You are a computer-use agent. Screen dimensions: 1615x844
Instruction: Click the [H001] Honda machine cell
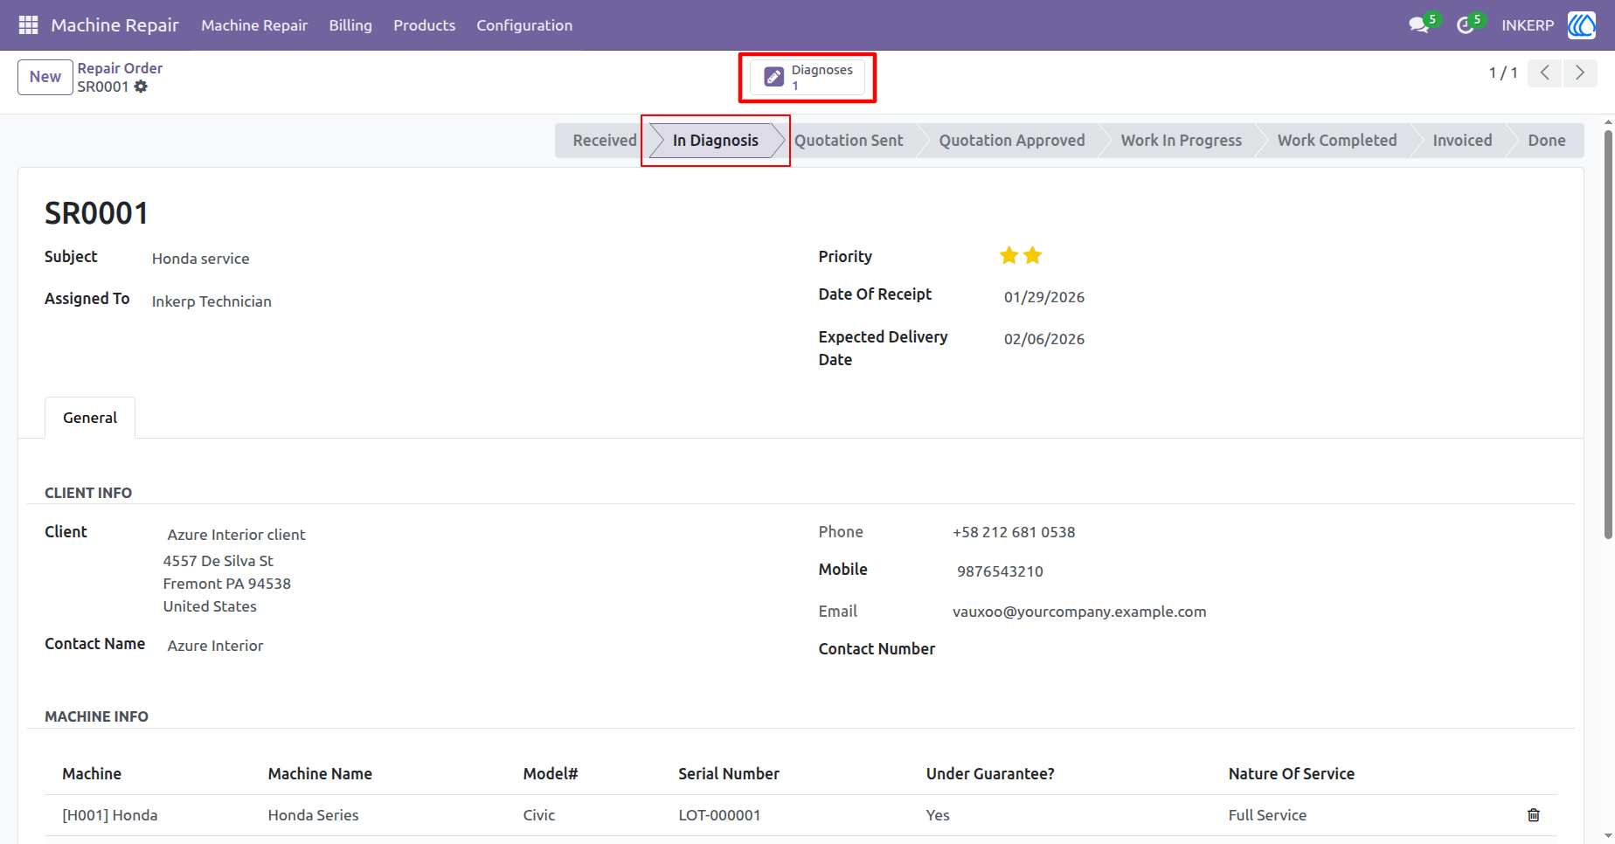tap(110, 815)
